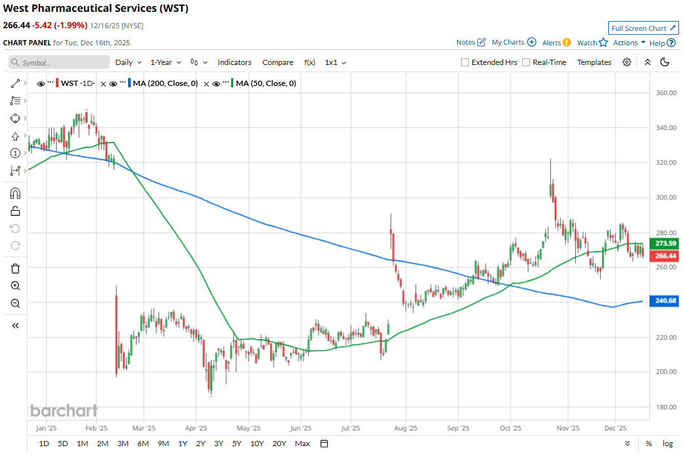683x458 pixels.
Task: Enable the Extended Hrs checkbox
Action: pyautogui.click(x=465, y=62)
